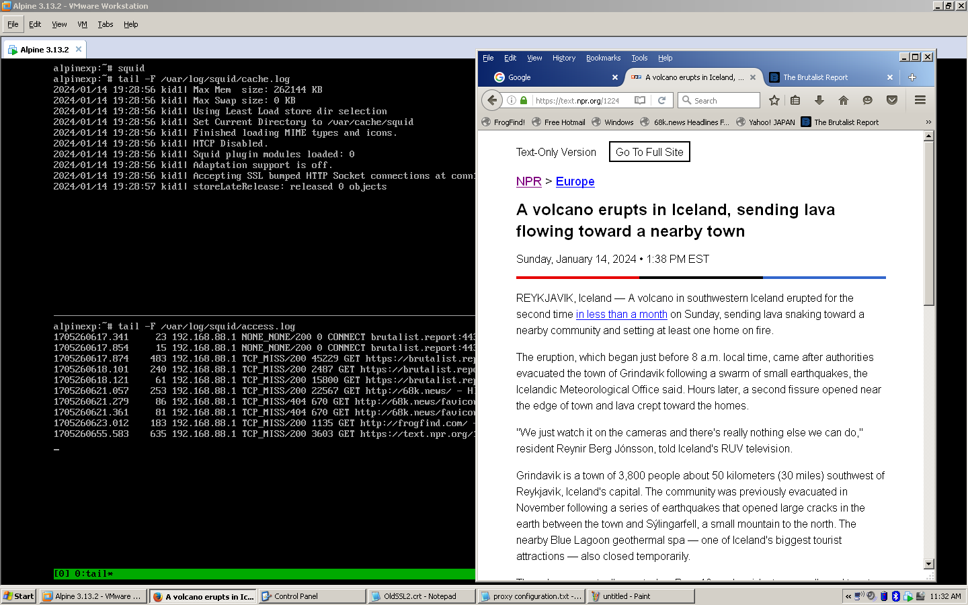
Task: Open FrogFind! bookmark
Action: click(x=503, y=122)
